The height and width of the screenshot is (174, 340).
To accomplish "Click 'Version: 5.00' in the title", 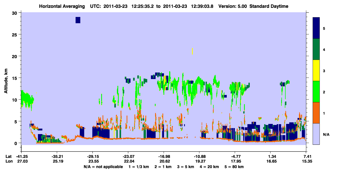I will [233, 6].
